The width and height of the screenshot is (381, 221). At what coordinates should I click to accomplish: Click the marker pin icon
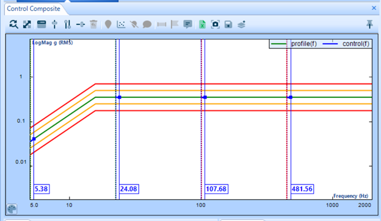(x=108, y=24)
